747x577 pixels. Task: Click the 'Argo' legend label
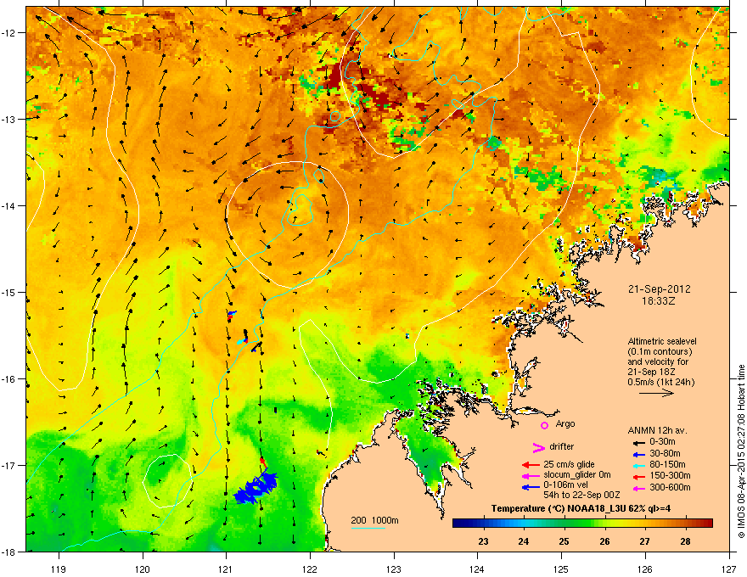[565, 423]
